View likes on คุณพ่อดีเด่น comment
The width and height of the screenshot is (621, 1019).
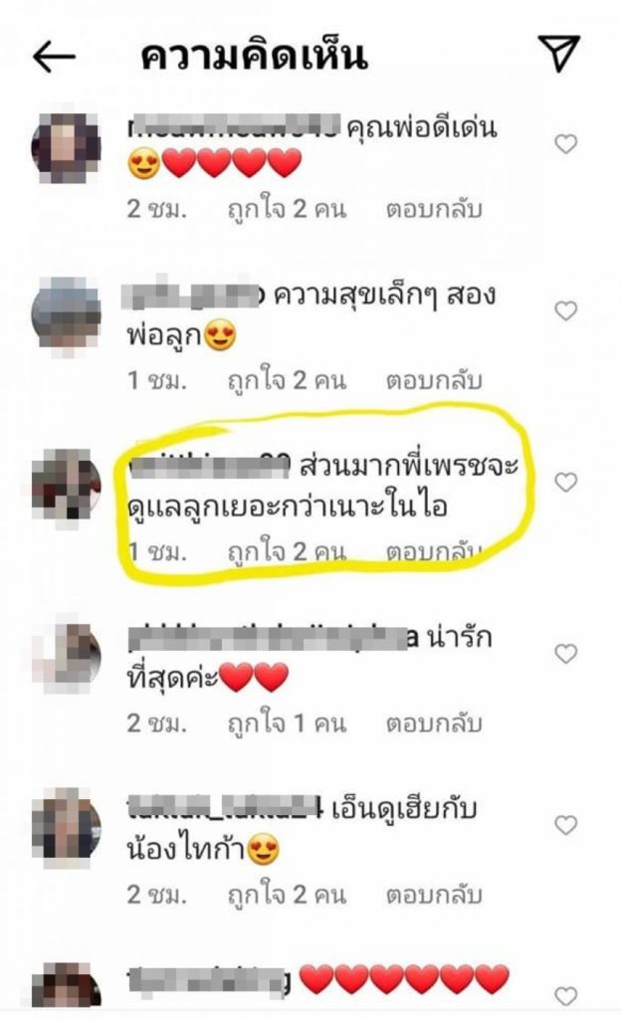pos(287,209)
